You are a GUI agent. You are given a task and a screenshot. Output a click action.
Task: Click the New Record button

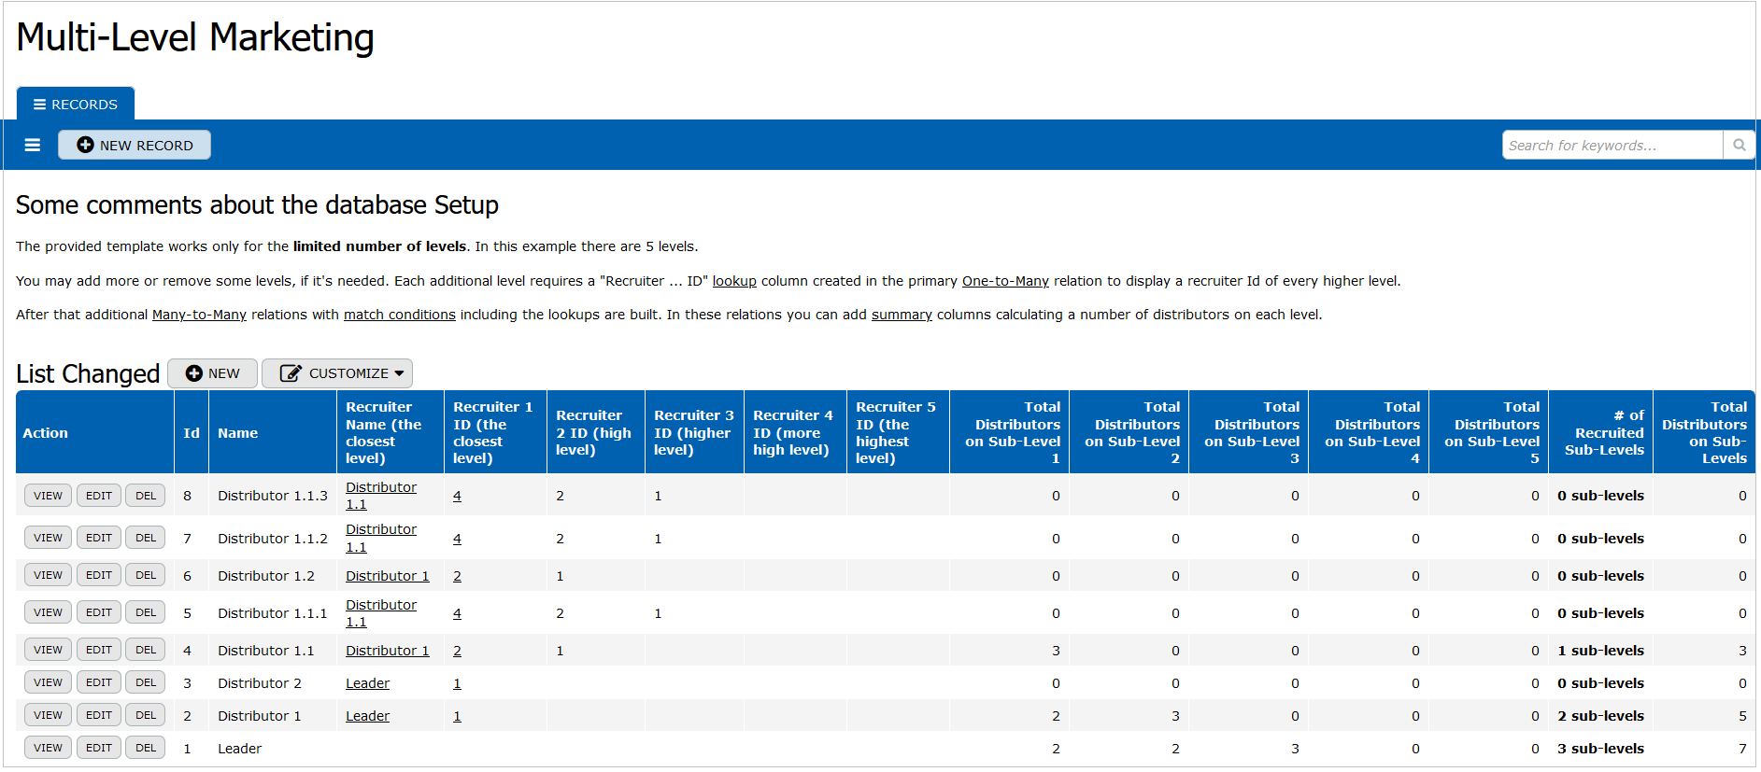(x=135, y=145)
